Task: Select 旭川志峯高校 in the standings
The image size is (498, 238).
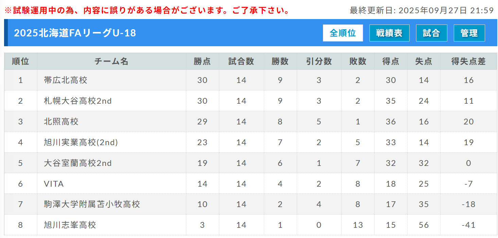Action: [70, 225]
